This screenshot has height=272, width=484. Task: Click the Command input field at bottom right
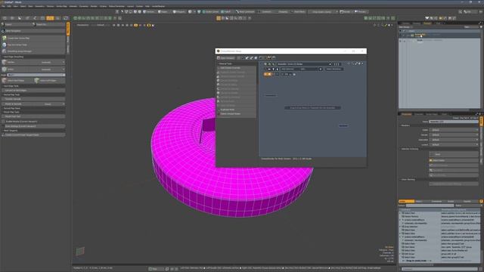coord(439,269)
